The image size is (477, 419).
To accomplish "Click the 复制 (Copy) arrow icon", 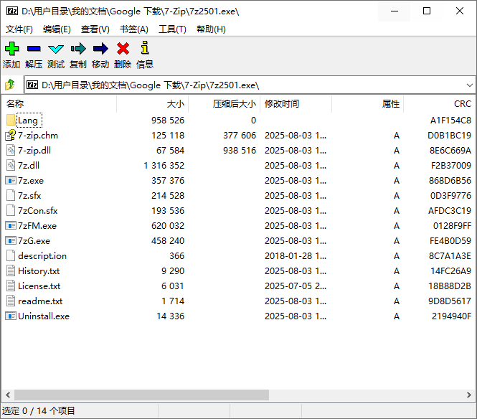I will (78, 49).
